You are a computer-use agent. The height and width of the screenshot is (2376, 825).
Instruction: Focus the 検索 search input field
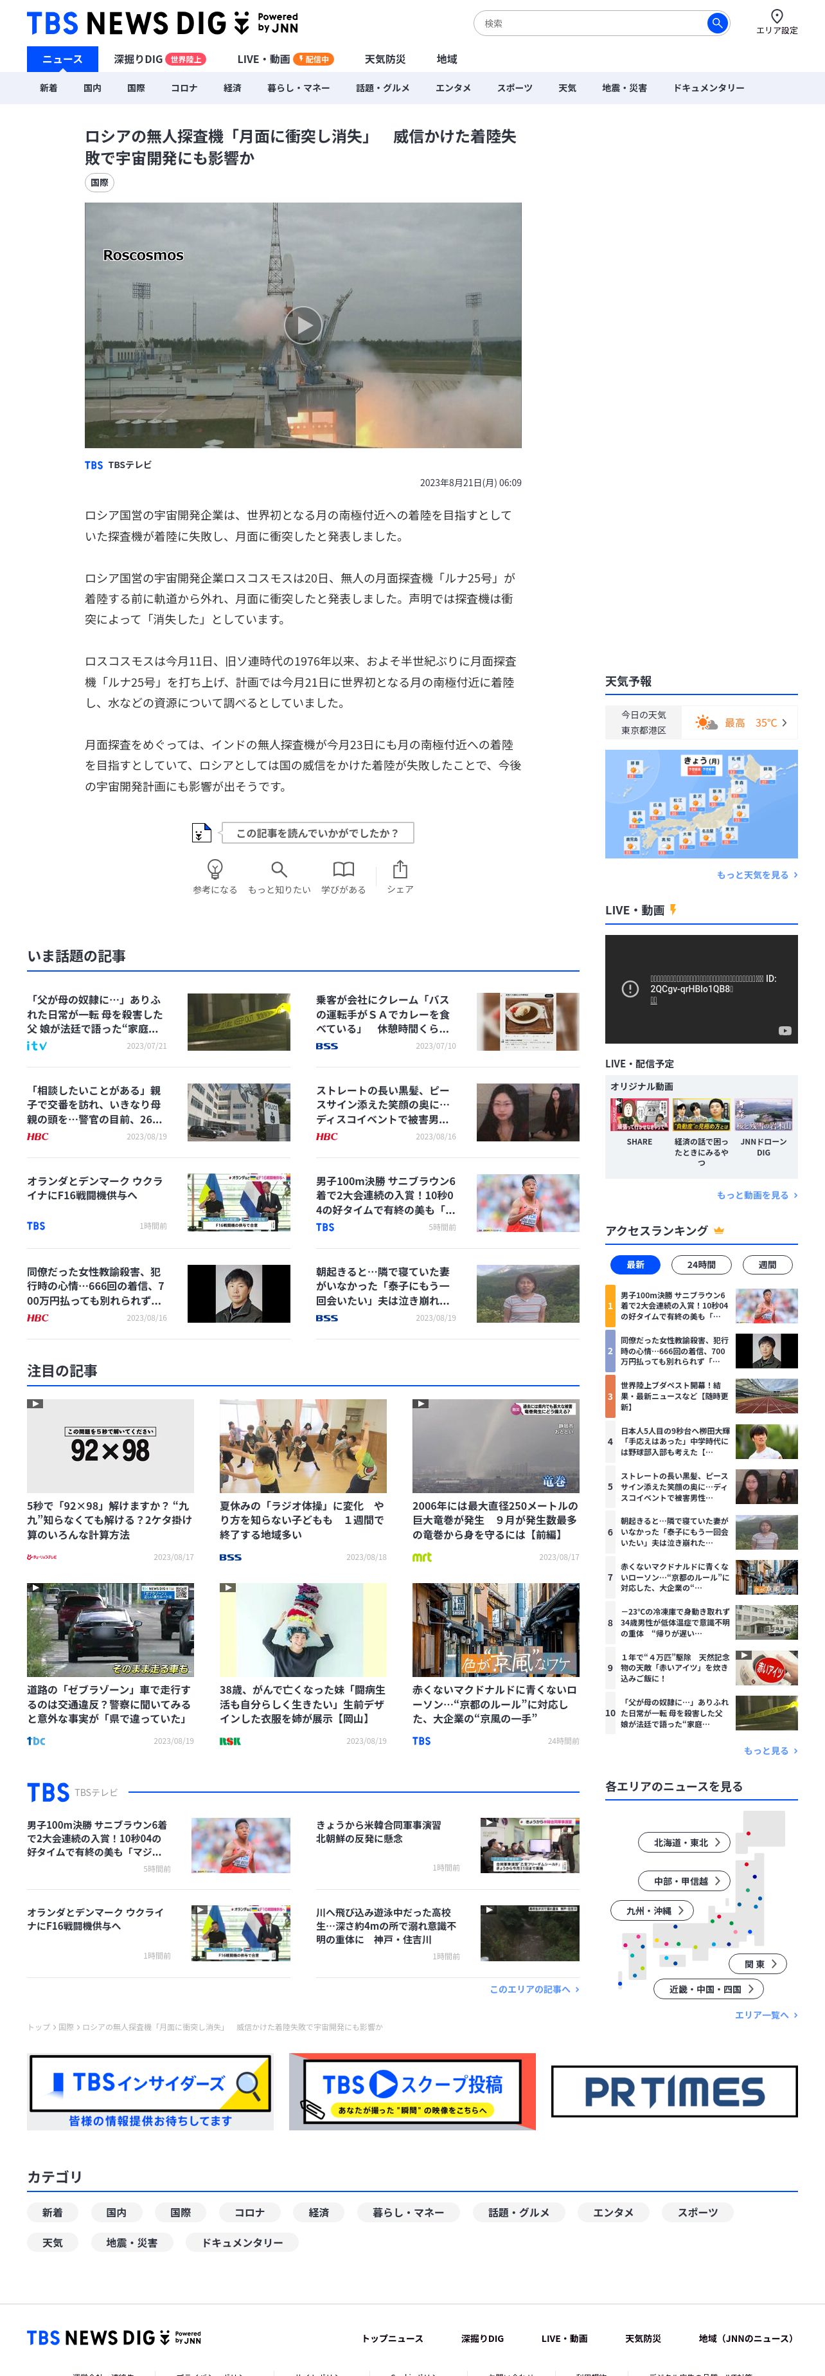(x=590, y=23)
